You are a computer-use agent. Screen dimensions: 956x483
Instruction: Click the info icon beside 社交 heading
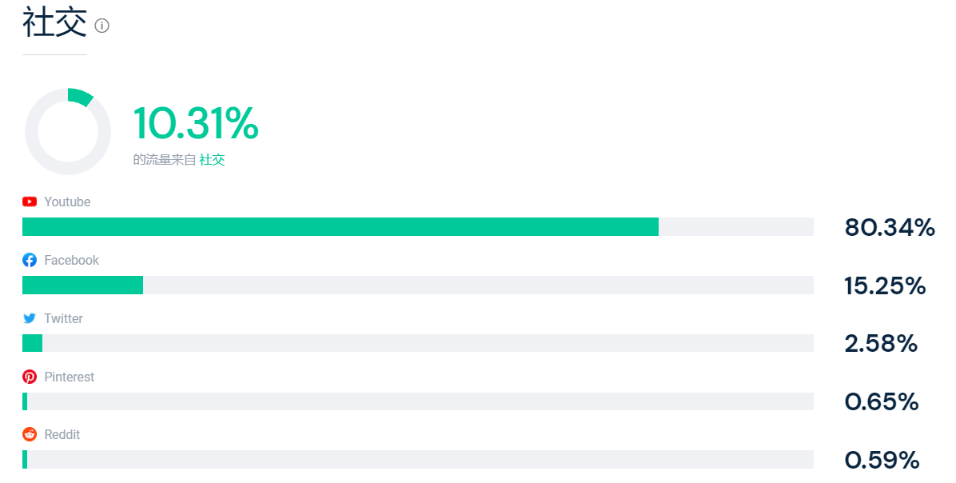pos(102,26)
